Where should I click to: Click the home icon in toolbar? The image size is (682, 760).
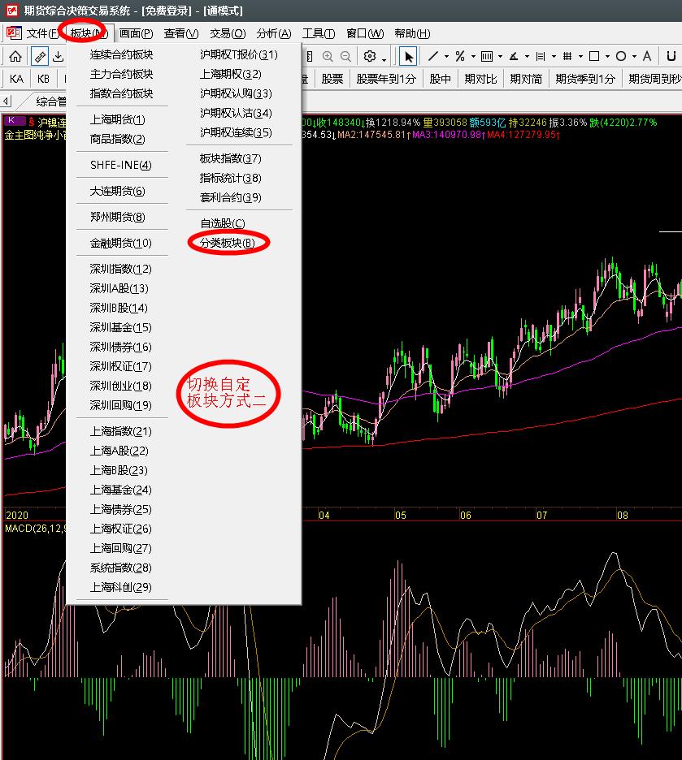15,57
